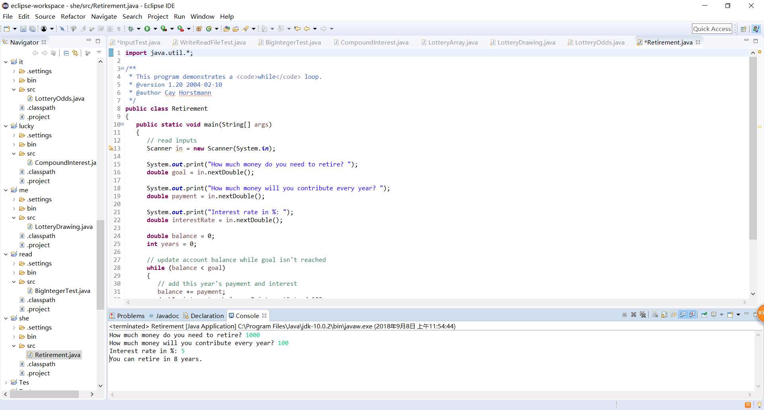Close the Console view tab

point(264,316)
